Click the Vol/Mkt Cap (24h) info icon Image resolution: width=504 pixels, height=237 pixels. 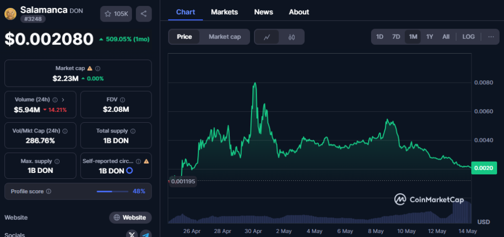pyautogui.click(x=65, y=131)
